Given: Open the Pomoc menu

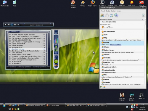Looking at the screenshot, I should (118, 11).
